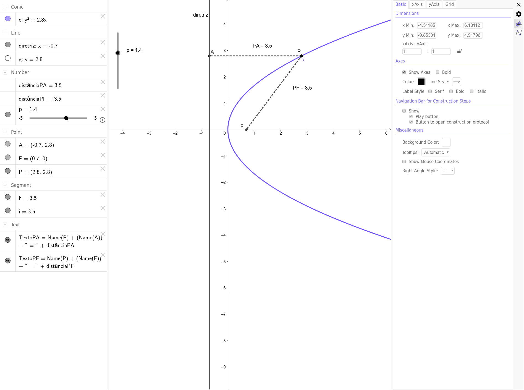Select the geometry view icon in sidebar
524x390 pixels.
[519, 24]
